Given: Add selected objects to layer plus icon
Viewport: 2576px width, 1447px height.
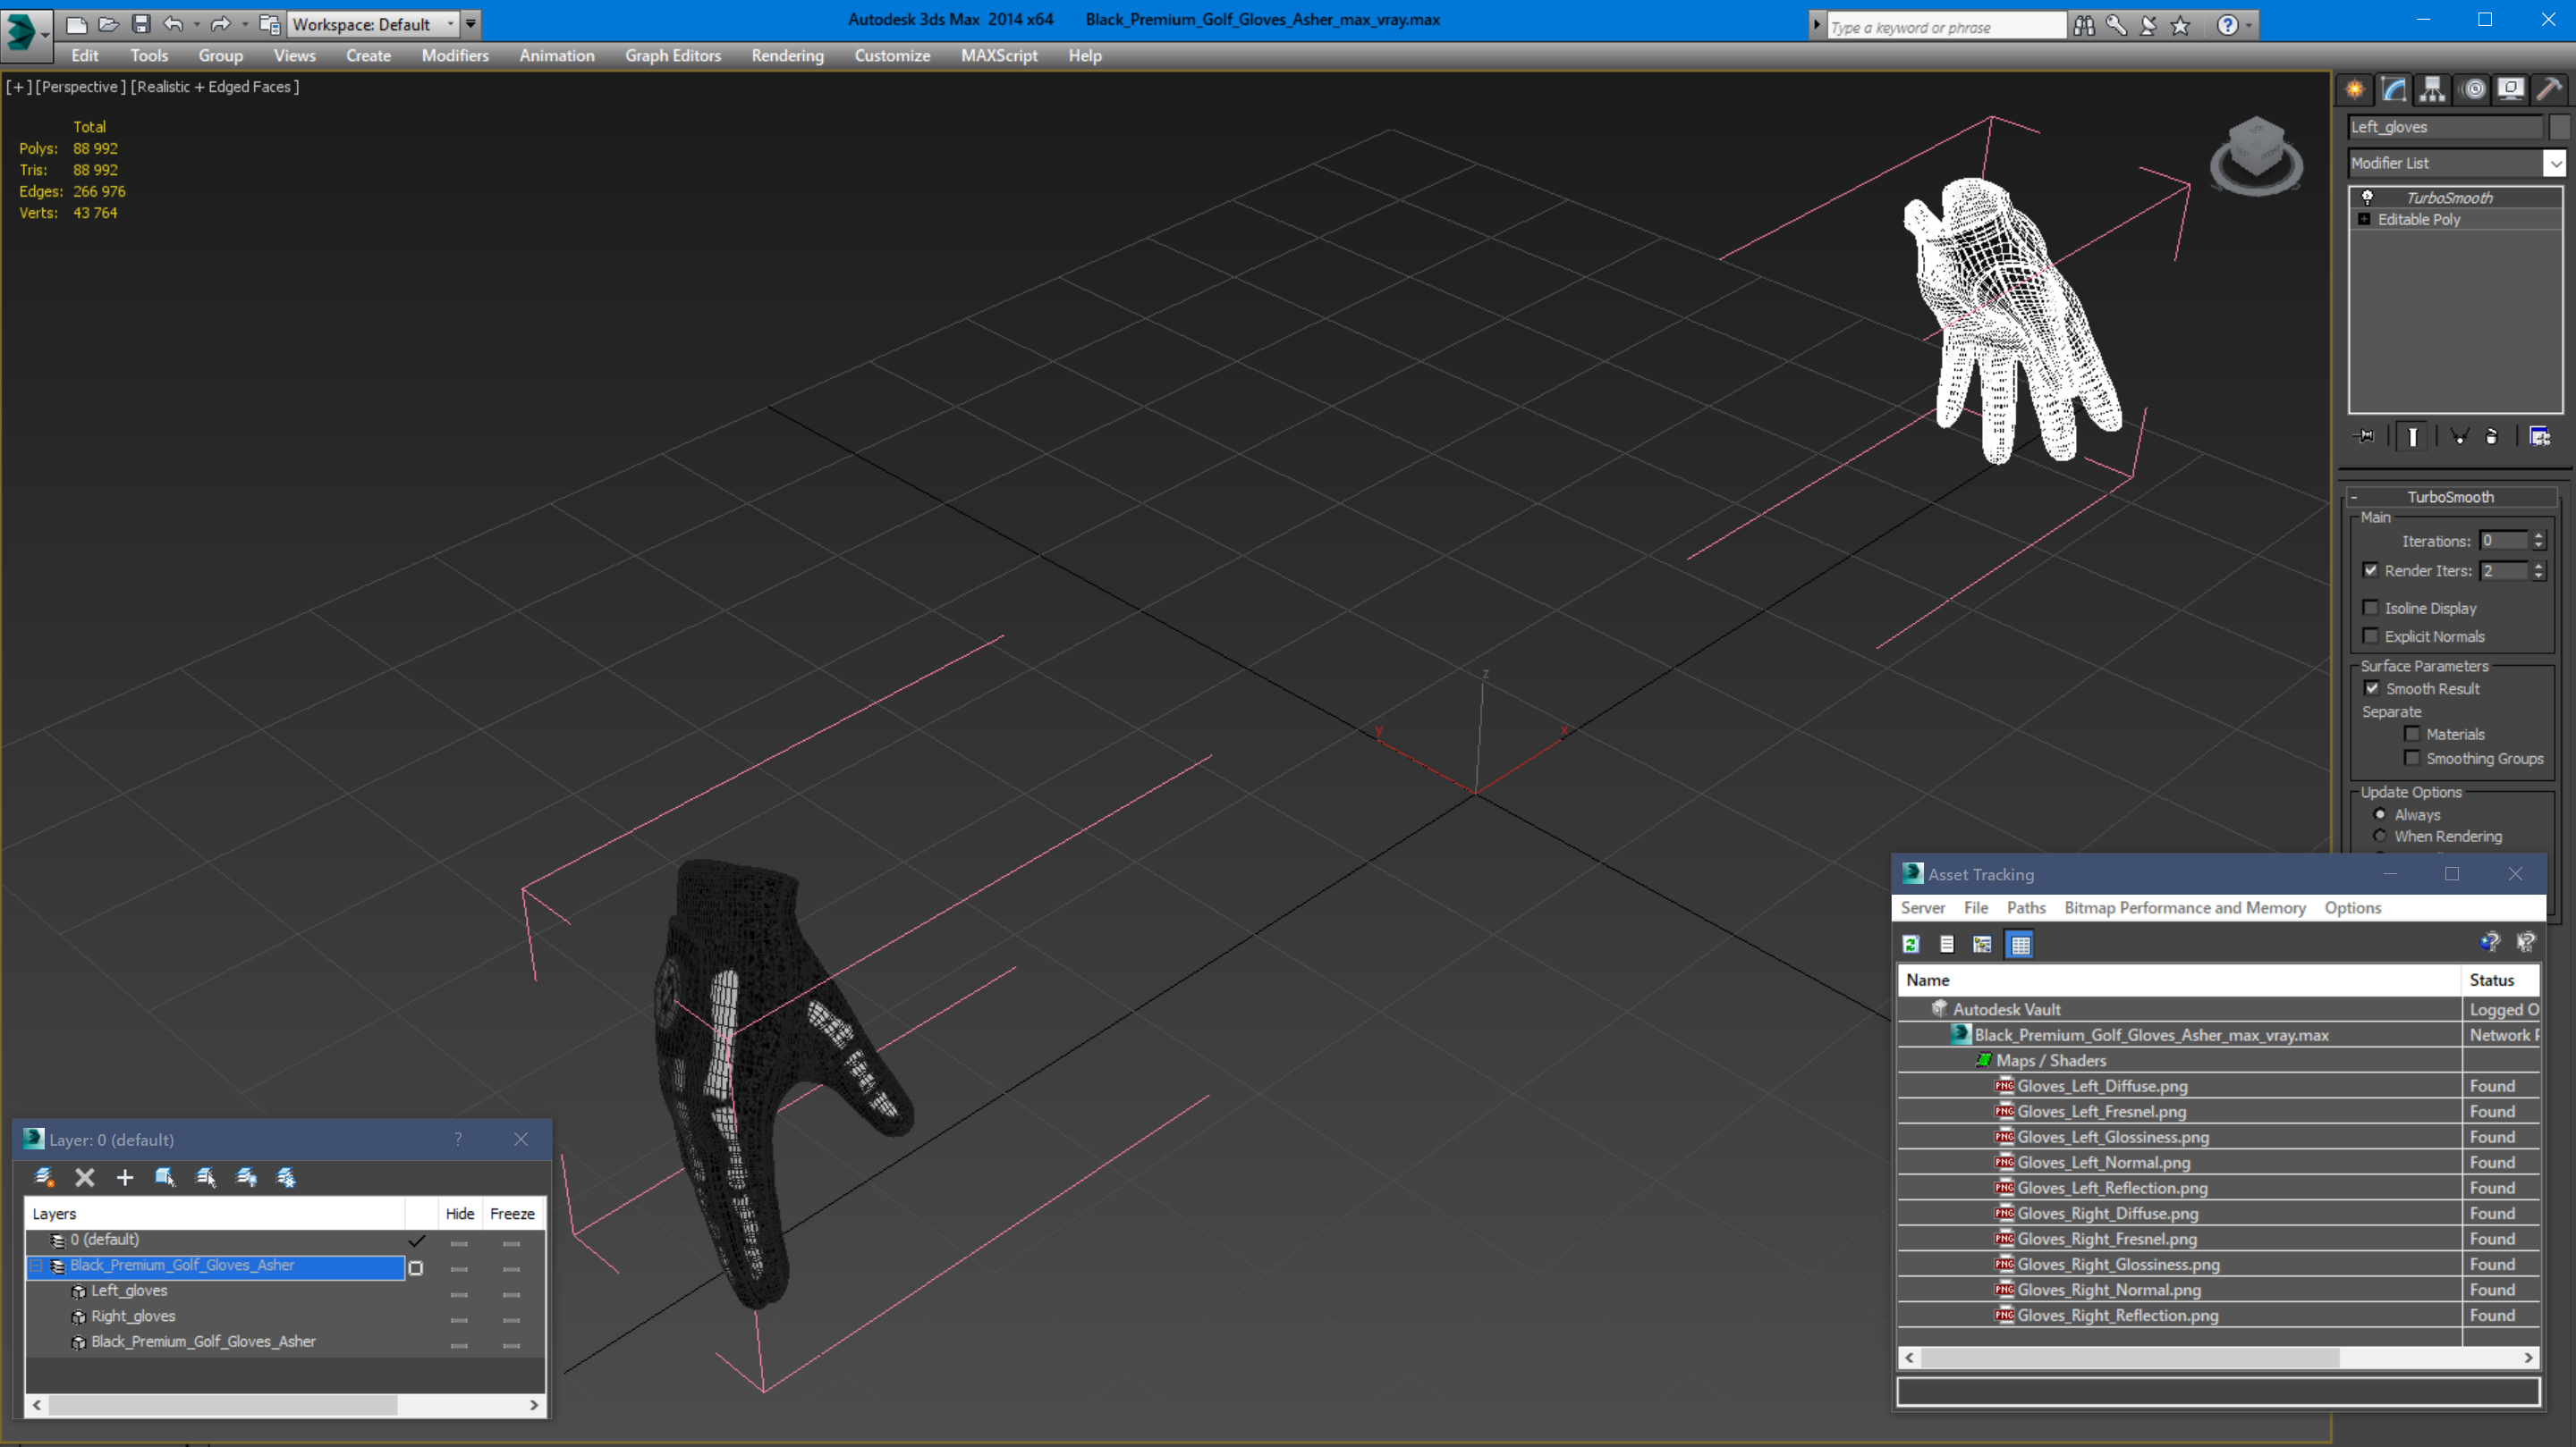Looking at the screenshot, I should pos(125,1177).
